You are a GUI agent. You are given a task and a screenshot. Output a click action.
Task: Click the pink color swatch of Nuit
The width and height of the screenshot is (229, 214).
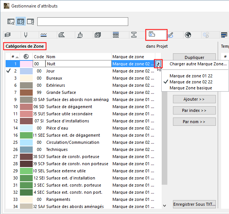point(26,64)
